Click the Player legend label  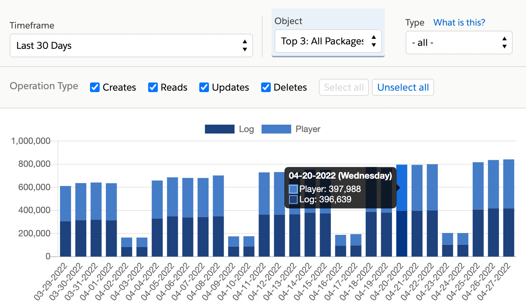(308, 129)
